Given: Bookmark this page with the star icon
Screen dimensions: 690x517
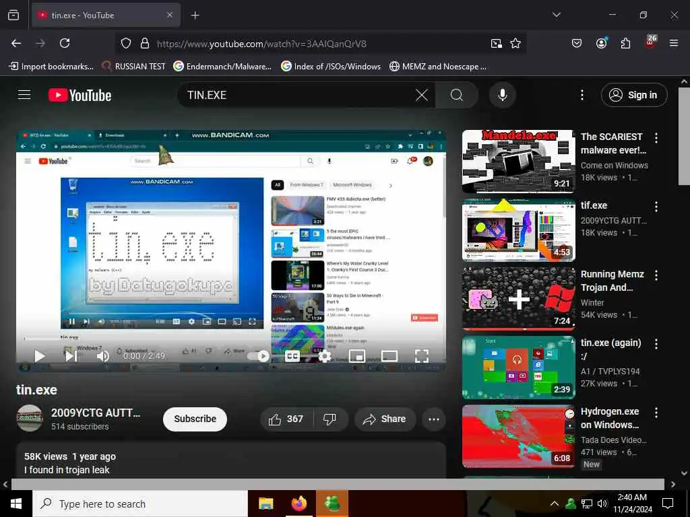Looking at the screenshot, I should coord(515,44).
